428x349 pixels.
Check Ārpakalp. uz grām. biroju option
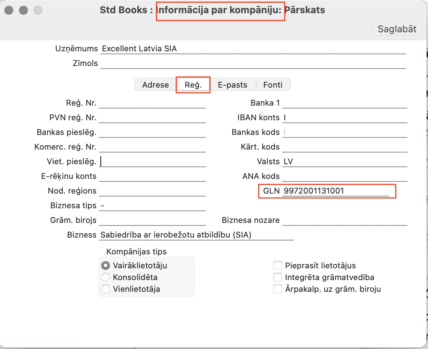(x=278, y=289)
